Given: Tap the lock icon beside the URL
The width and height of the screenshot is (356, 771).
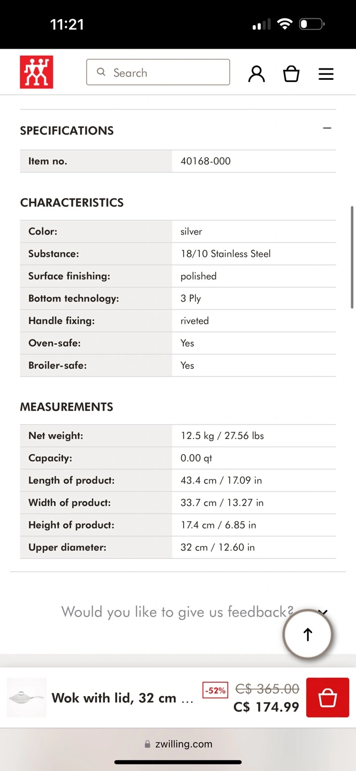Looking at the screenshot, I should [147, 744].
